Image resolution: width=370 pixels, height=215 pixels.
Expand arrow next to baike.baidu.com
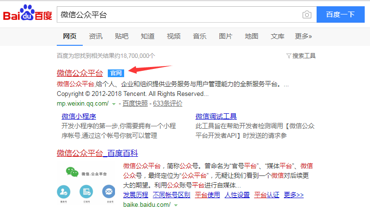click(x=176, y=205)
